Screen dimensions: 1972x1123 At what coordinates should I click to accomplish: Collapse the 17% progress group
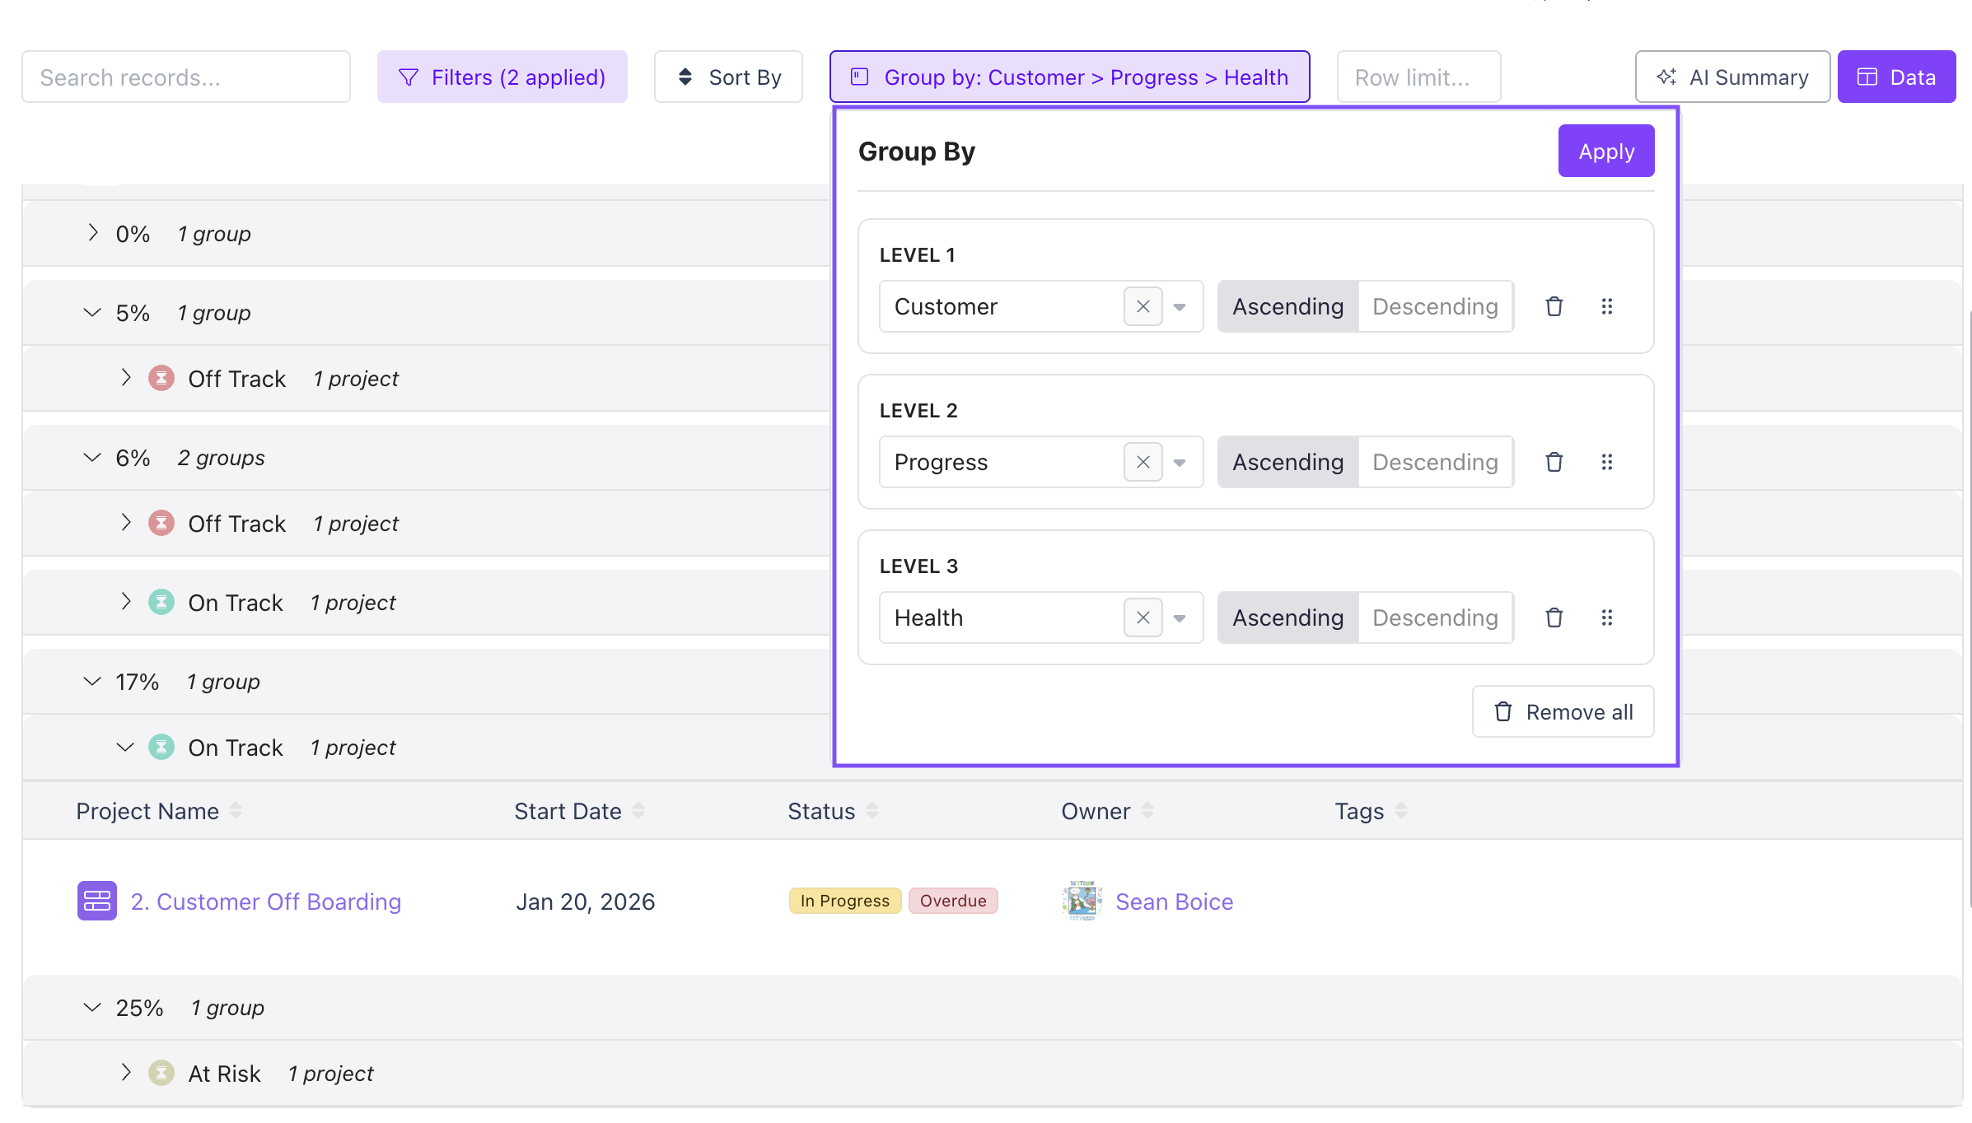point(92,681)
